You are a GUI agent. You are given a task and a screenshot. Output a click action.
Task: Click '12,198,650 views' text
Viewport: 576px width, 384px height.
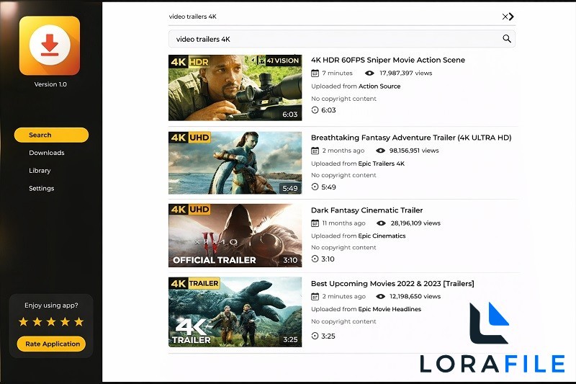[x=415, y=296]
